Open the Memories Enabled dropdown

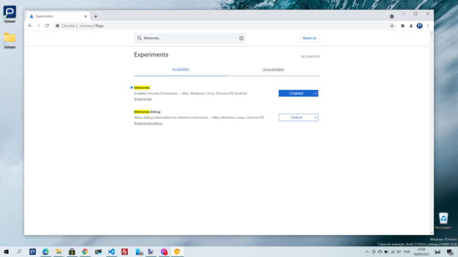pos(298,93)
